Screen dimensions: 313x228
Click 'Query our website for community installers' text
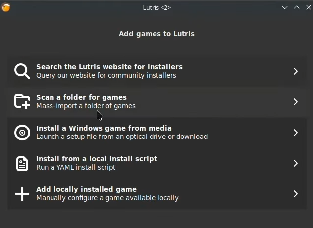[x=106, y=75]
